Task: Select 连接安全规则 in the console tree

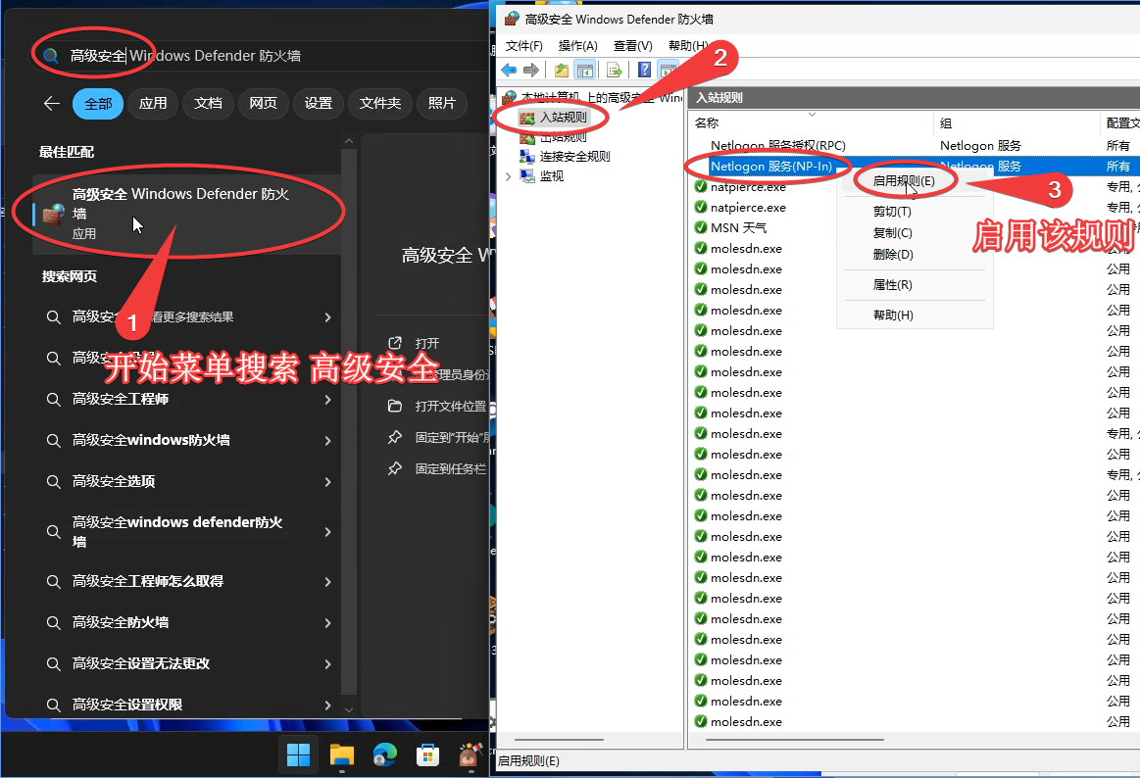Action: 575,156
